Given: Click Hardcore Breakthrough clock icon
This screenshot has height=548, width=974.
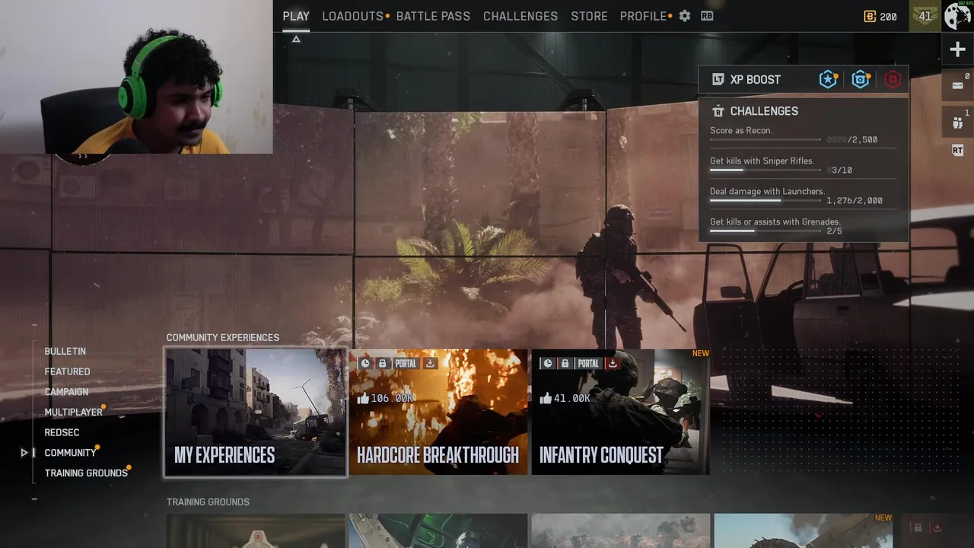Looking at the screenshot, I should pyautogui.click(x=365, y=364).
